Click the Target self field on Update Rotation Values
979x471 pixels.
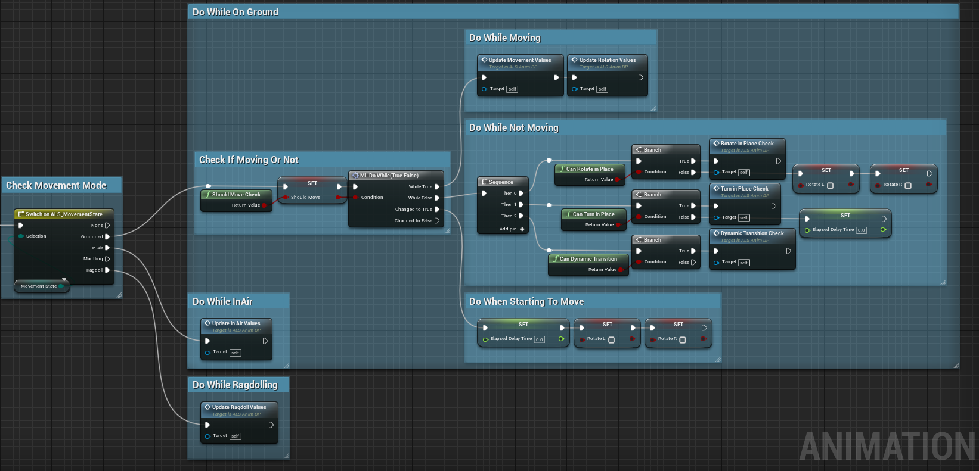coord(602,89)
